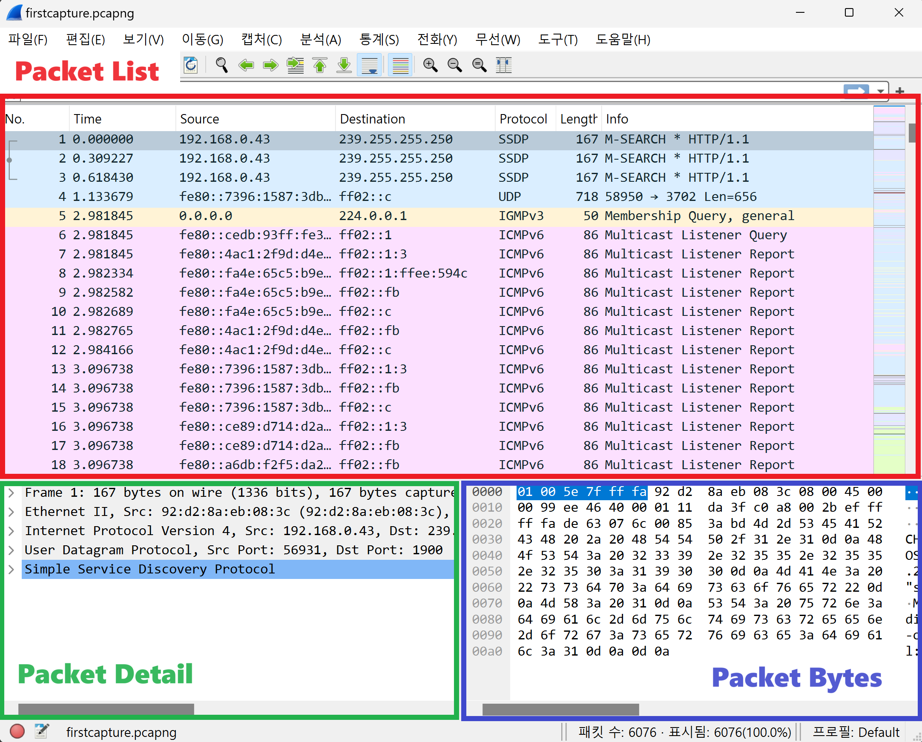Expand Simple Service Discovery Protocol node
Image resolution: width=922 pixels, height=742 pixels.
[11, 569]
